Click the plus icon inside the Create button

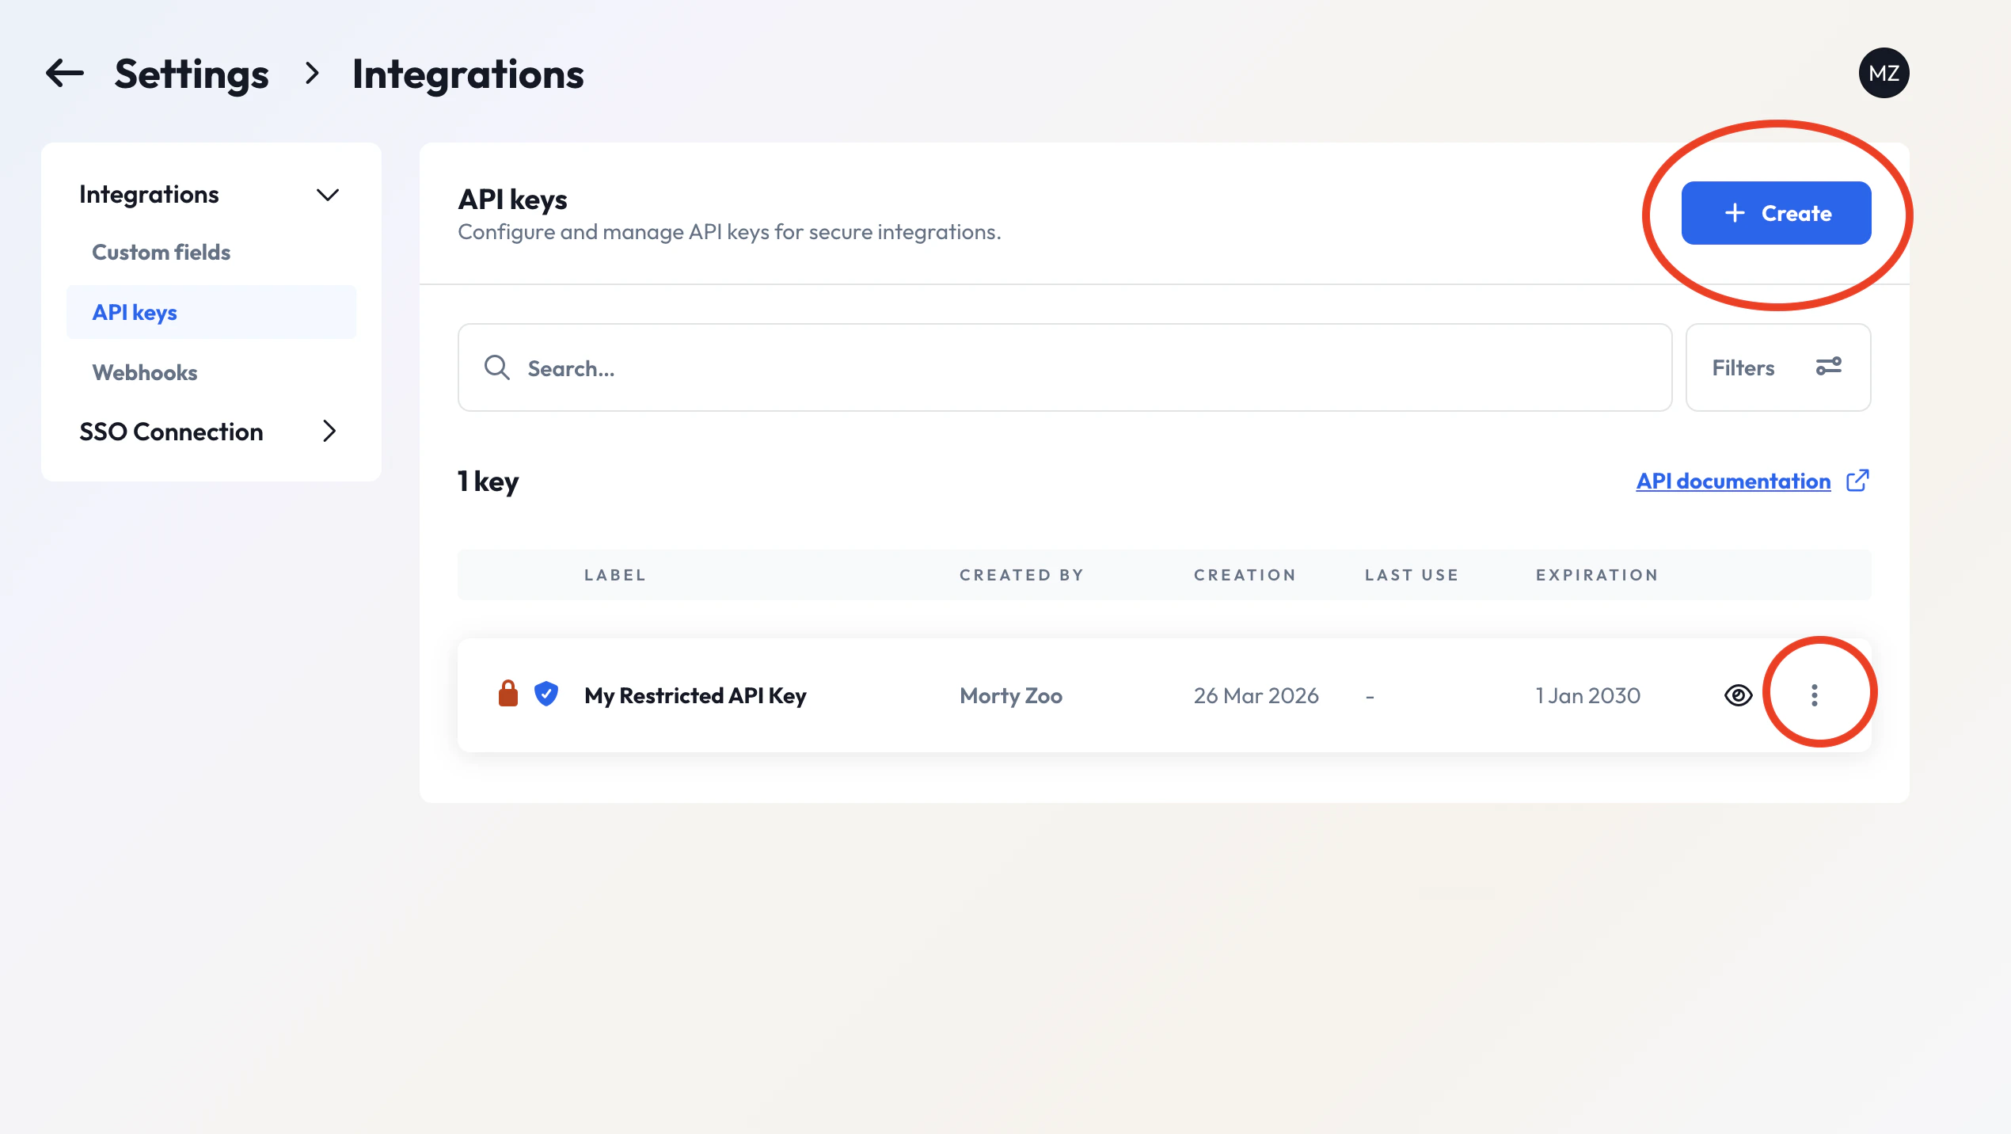(x=1735, y=213)
